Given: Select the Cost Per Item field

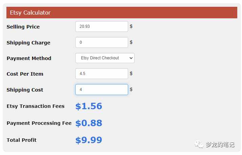Looking at the screenshot, I should [x=101, y=74].
